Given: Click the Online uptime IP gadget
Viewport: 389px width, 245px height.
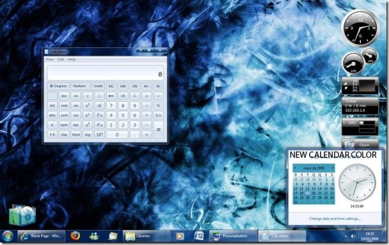Looking at the screenshot, I should pyautogui.click(x=360, y=106).
